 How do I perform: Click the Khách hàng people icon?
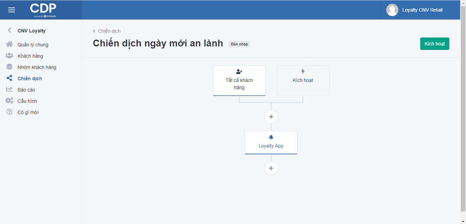(x=10, y=56)
